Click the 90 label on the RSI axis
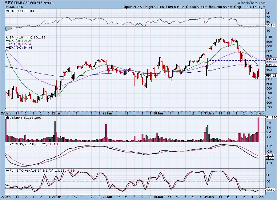The width and height of the screenshot is (277, 200). [x=268, y=13]
